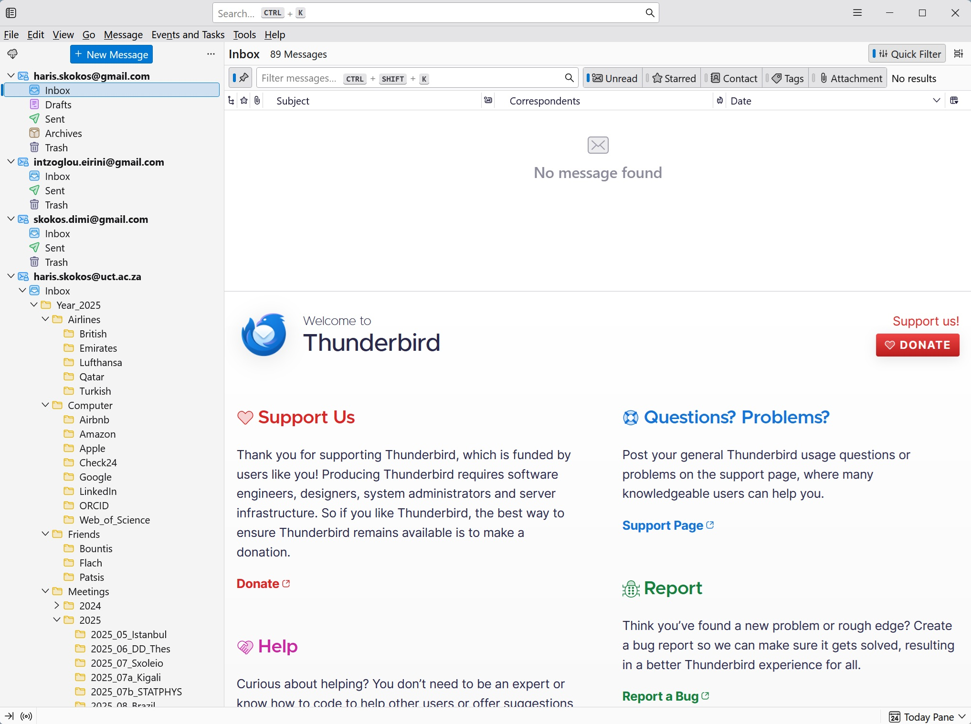Toggle the Quick Filter bar button
The image size is (971, 724).
coord(907,54)
